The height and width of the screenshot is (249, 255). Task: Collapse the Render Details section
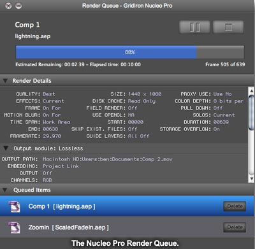point(6,81)
